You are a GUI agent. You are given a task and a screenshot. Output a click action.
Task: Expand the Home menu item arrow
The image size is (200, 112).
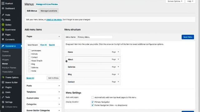[x=118, y=52]
